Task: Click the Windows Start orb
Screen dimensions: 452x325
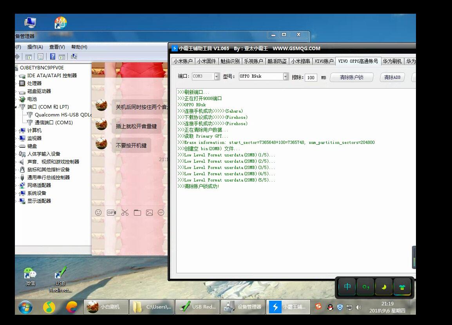Action: [25, 307]
